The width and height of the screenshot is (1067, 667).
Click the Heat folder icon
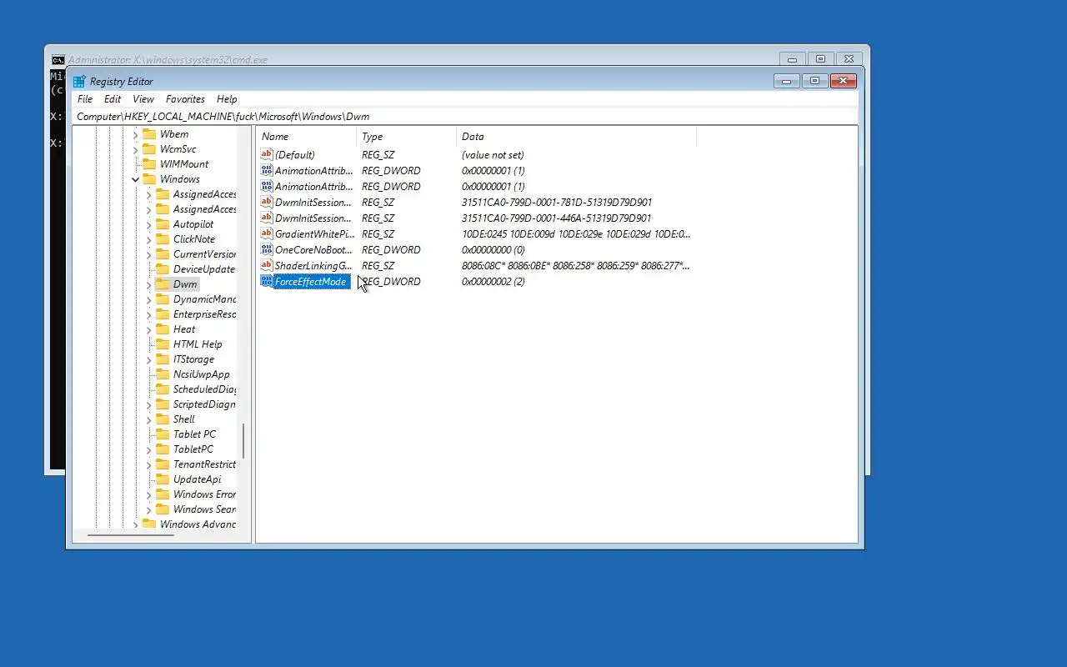[x=163, y=329]
